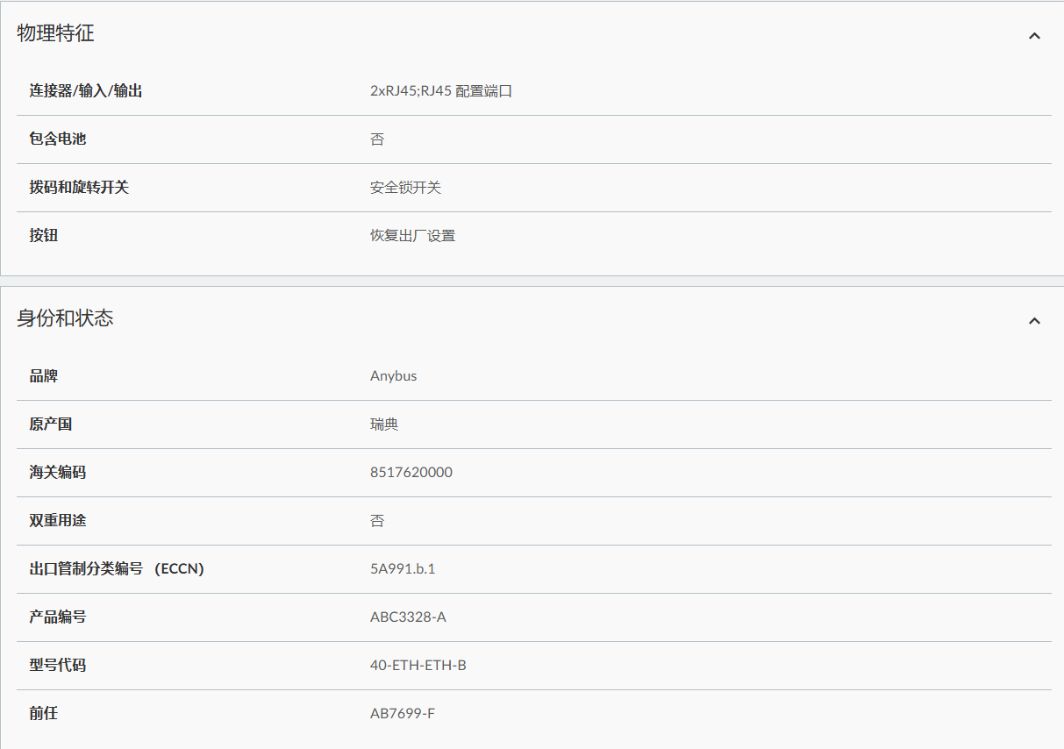The image size is (1064, 749).
Task: Click predecessor value AB7699-F
Action: coord(403,713)
